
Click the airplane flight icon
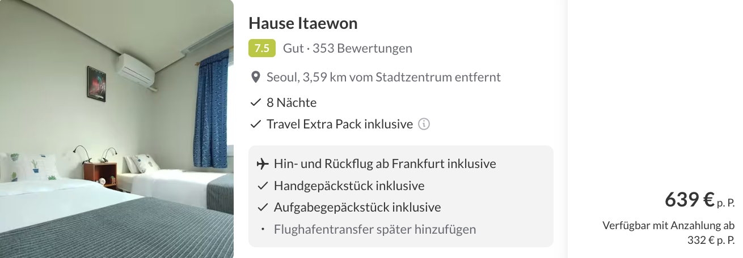click(x=262, y=164)
